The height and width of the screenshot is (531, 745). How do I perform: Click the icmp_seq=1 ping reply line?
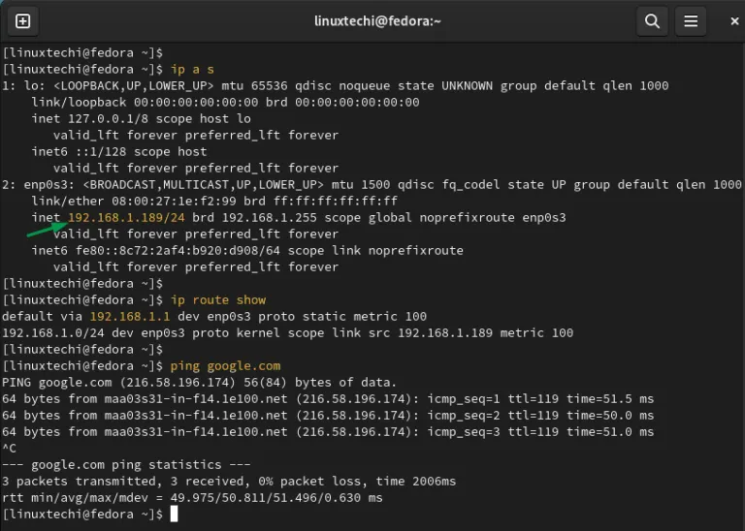pos(328,399)
